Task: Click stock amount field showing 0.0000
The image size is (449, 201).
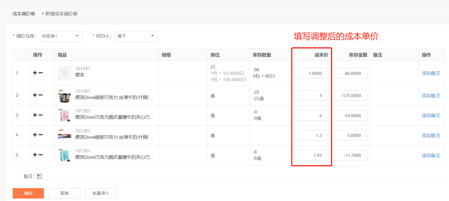Action: point(350,135)
